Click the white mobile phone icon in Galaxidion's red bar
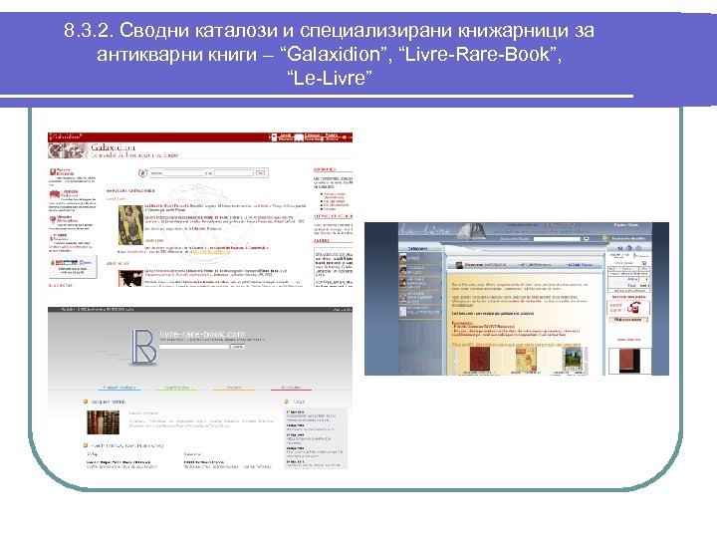 pos(273,136)
